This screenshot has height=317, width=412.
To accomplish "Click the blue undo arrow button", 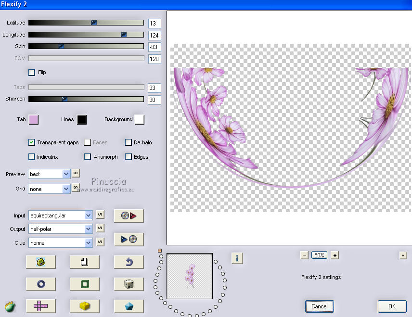I will click(129, 262).
